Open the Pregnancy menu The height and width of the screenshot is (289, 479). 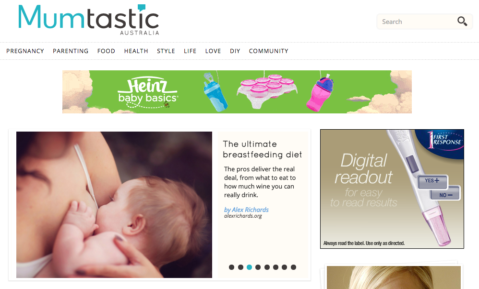(25, 51)
